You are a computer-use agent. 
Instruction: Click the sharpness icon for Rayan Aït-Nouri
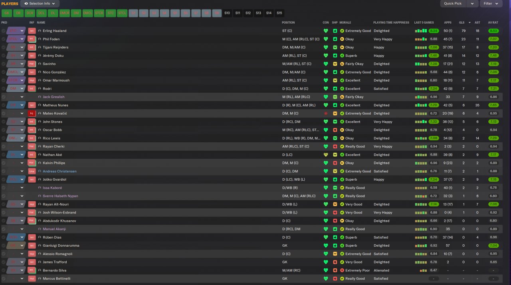pyautogui.click(x=335, y=204)
